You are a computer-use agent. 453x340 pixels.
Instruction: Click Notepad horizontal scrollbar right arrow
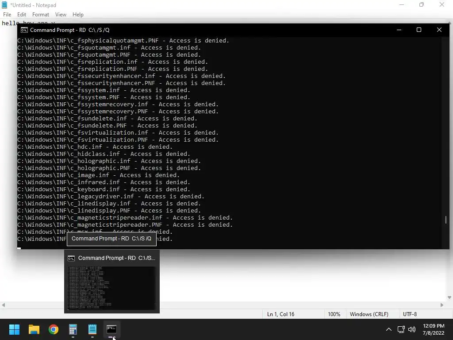(442, 305)
